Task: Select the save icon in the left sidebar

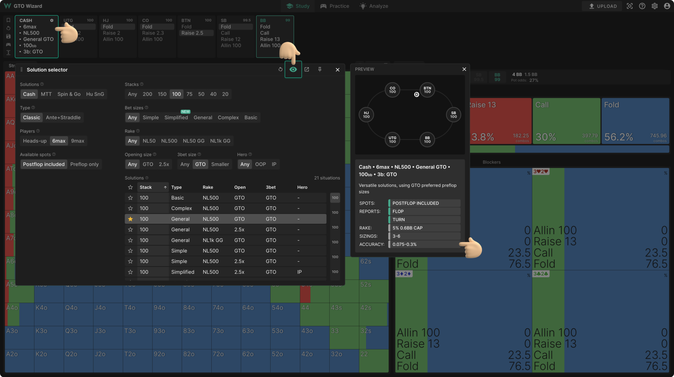Action: 8,36
